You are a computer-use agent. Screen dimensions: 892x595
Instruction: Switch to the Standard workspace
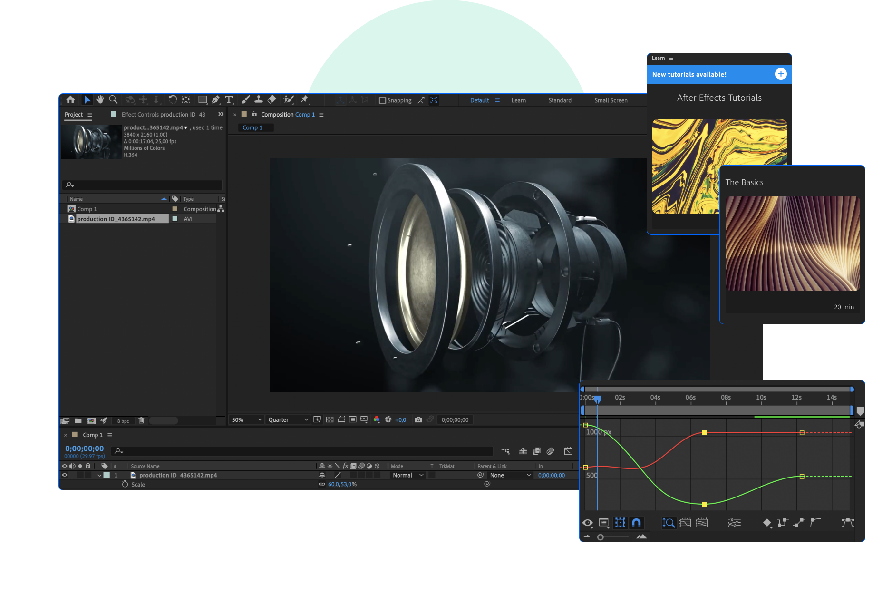560,100
